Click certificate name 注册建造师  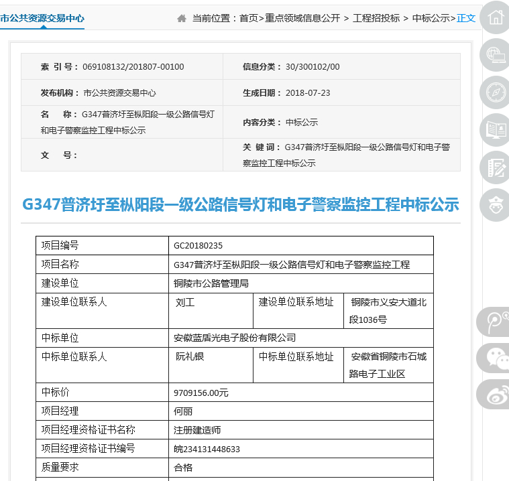[x=197, y=430]
